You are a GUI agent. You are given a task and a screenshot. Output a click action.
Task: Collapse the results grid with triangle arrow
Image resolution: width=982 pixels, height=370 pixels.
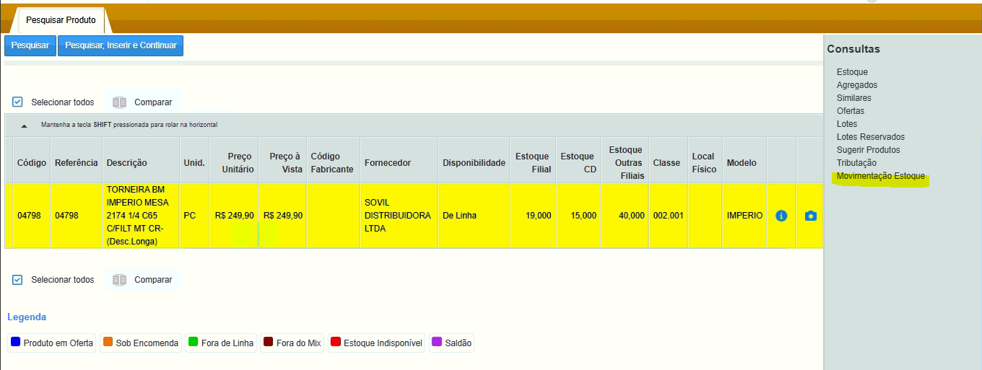coord(24,125)
